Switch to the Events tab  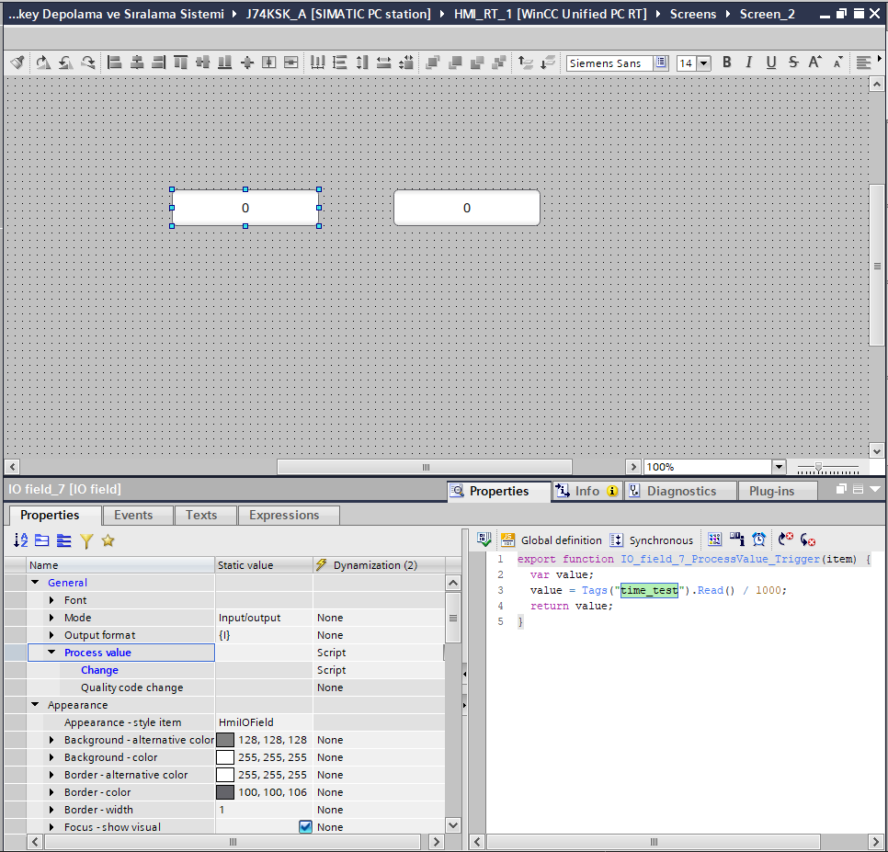point(133,515)
